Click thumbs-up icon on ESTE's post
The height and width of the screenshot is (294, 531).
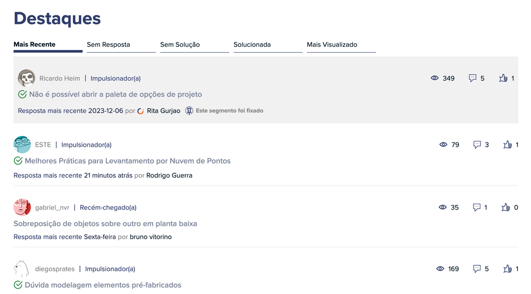[x=507, y=145]
